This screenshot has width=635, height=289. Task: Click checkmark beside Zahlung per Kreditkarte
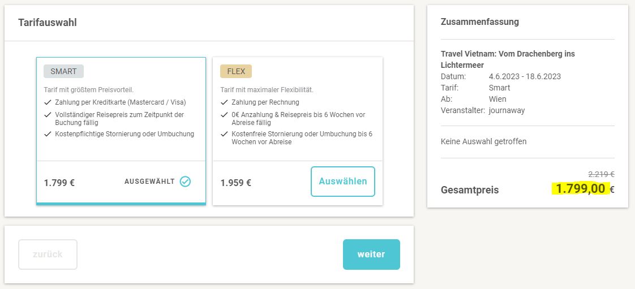48,102
